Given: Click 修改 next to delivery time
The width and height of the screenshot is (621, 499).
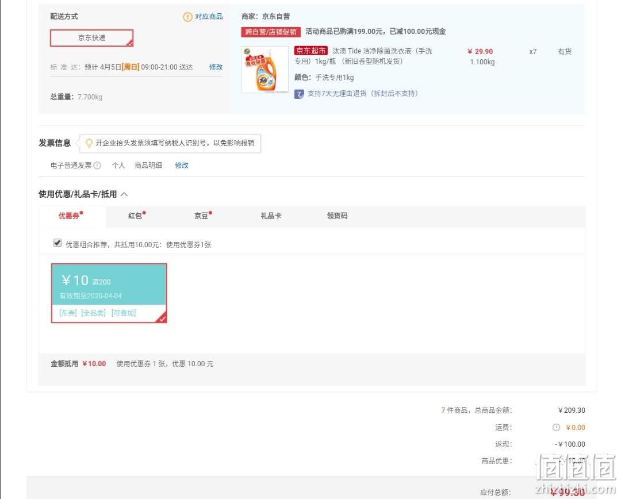Looking at the screenshot, I should click(x=216, y=67).
